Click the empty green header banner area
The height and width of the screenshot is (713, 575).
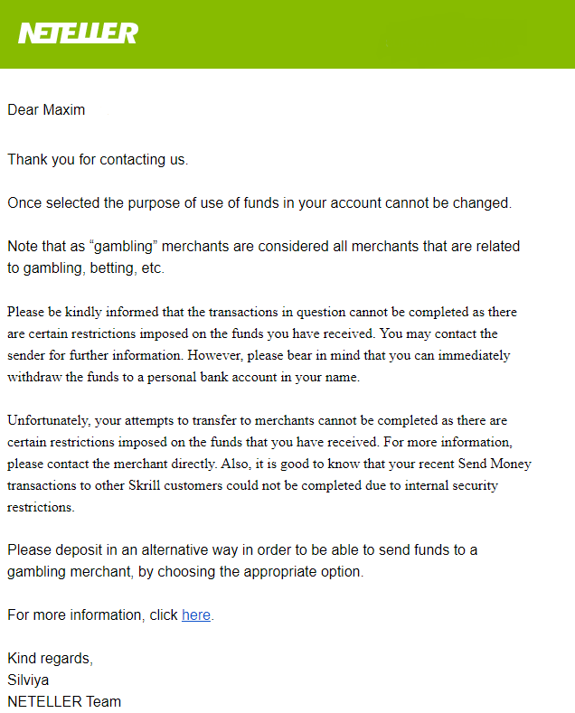[x=354, y=34]
